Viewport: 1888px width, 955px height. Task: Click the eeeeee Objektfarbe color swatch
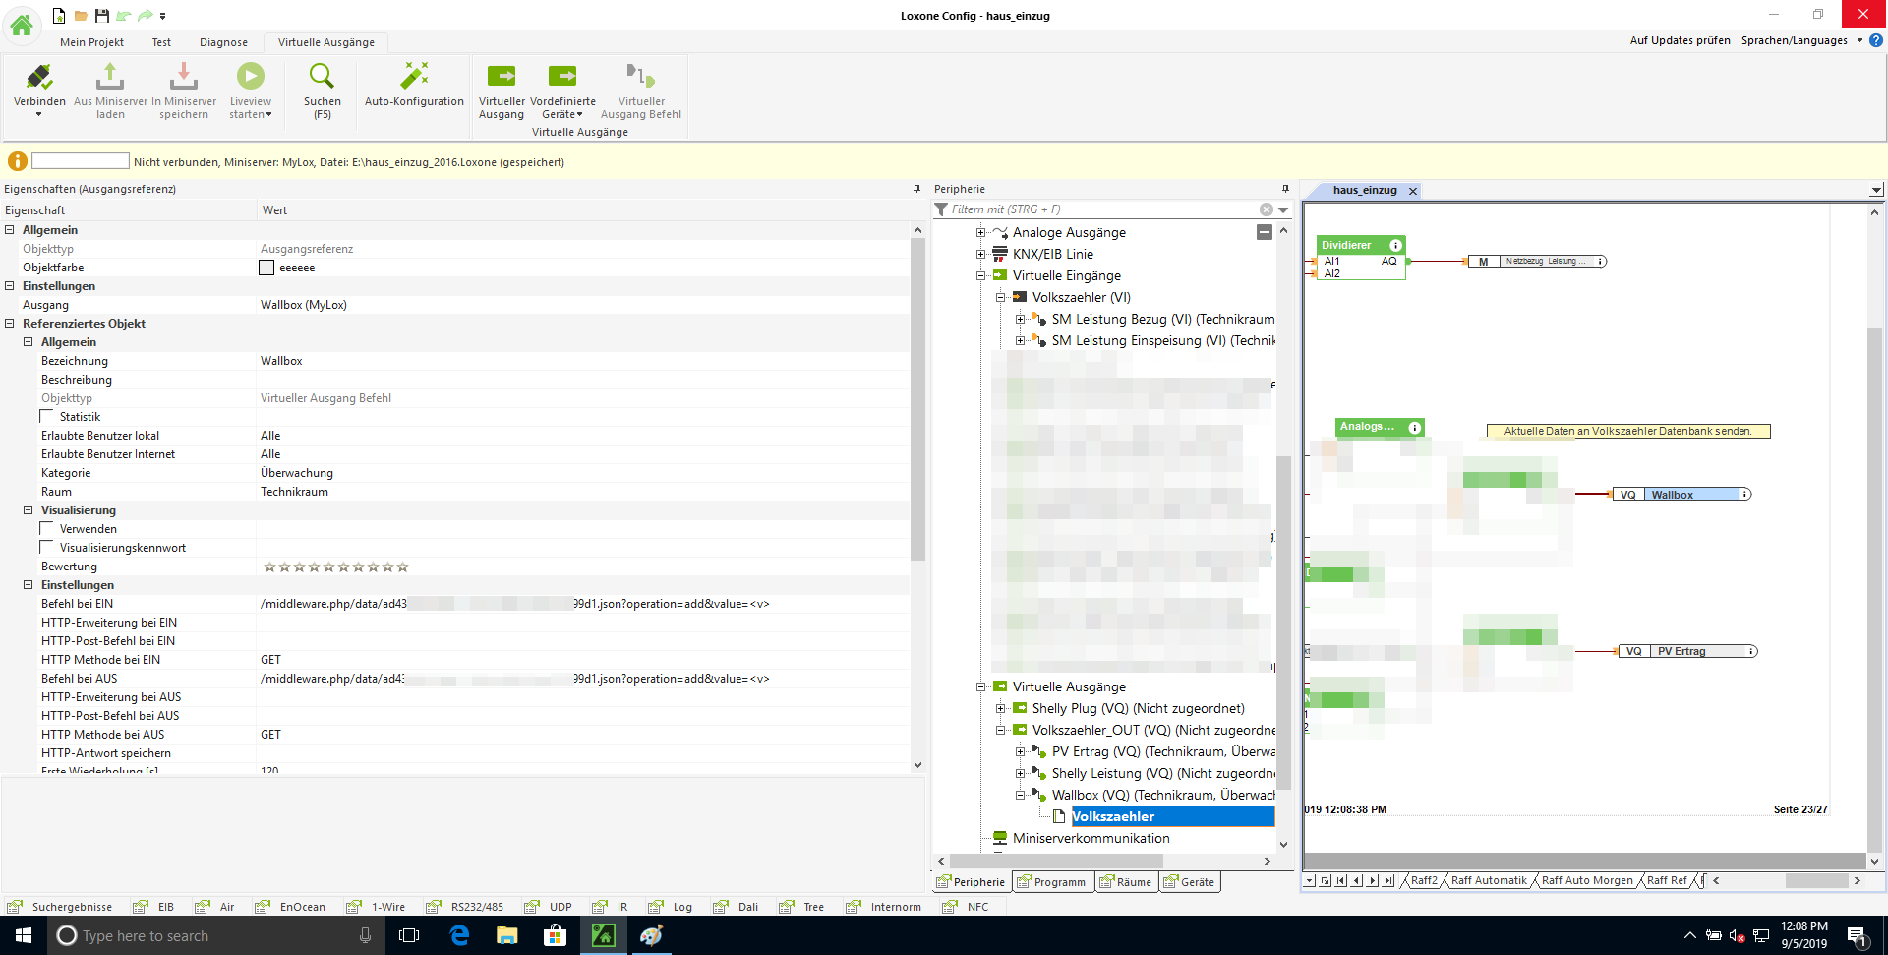click(266, 268)
